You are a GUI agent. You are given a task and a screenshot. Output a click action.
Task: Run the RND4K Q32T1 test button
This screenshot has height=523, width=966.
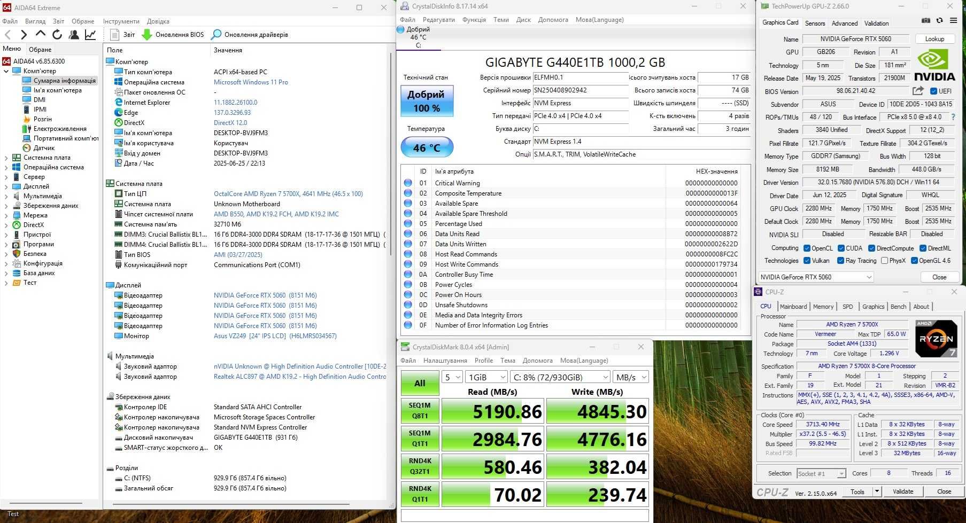(x=420, y=466)
